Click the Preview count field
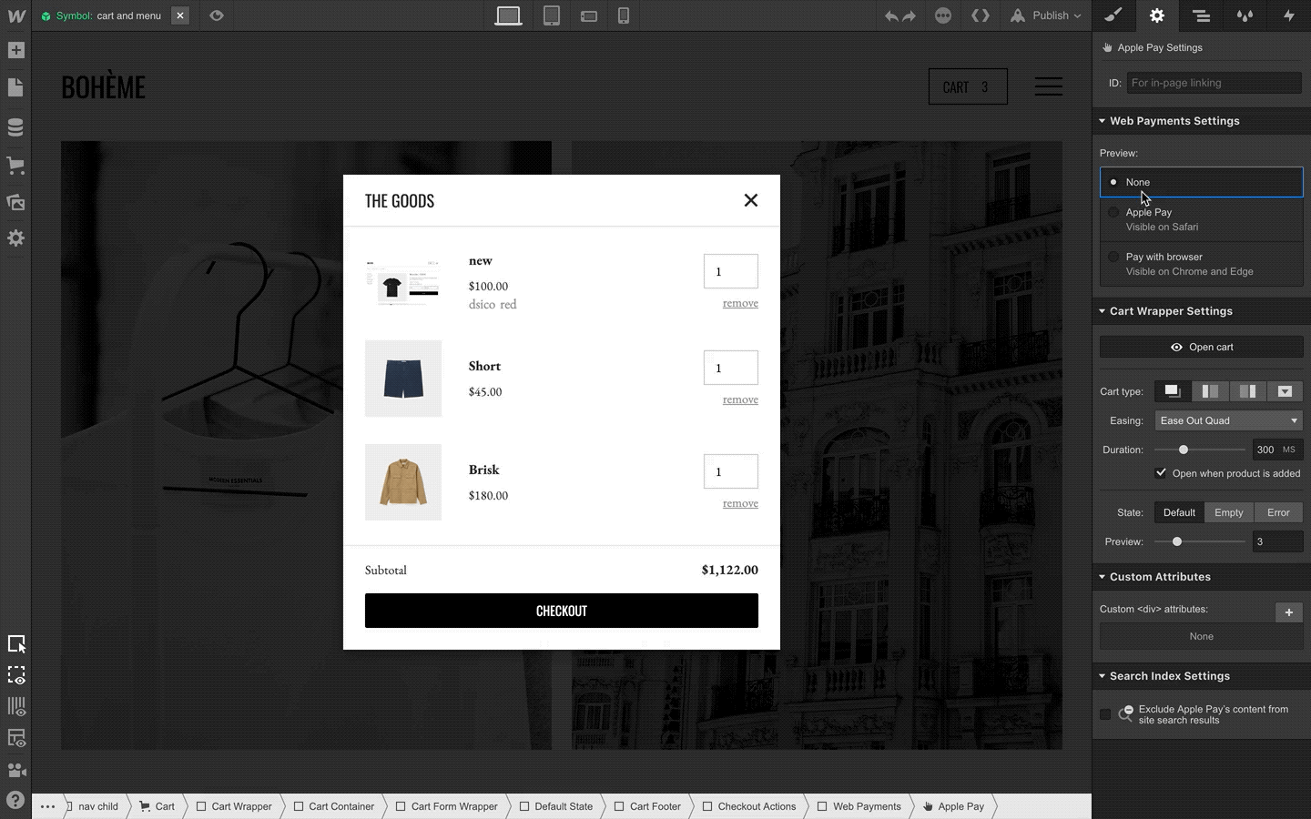 1278,541
